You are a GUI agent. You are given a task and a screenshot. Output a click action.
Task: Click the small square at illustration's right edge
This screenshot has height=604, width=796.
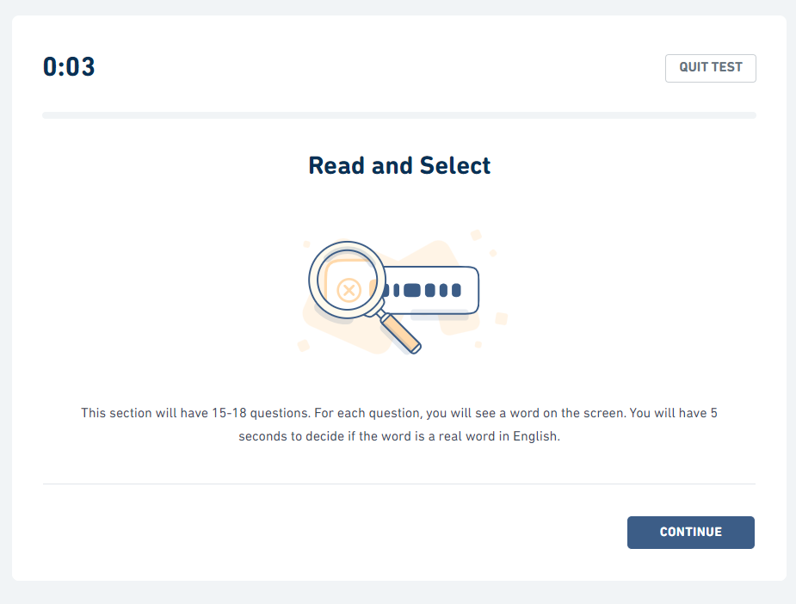tap(502, 318)
